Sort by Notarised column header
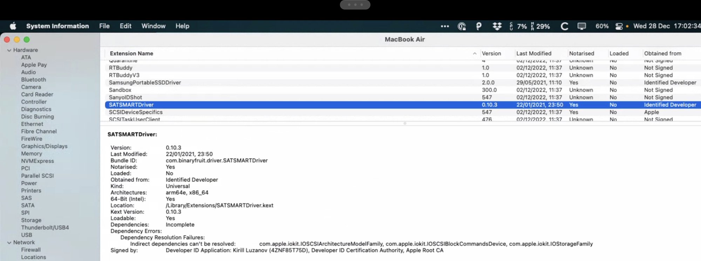Image resolution: width=701 pixels, height=261 pixels. (581, 53)
